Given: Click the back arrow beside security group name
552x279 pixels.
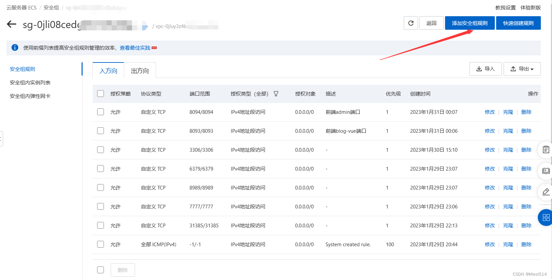Looking at the screenshot, I should (x=12, y=24).
